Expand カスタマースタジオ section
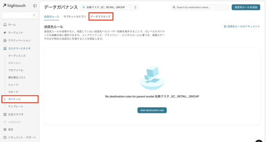Screen dimensions: 266x142 point(19,49)
